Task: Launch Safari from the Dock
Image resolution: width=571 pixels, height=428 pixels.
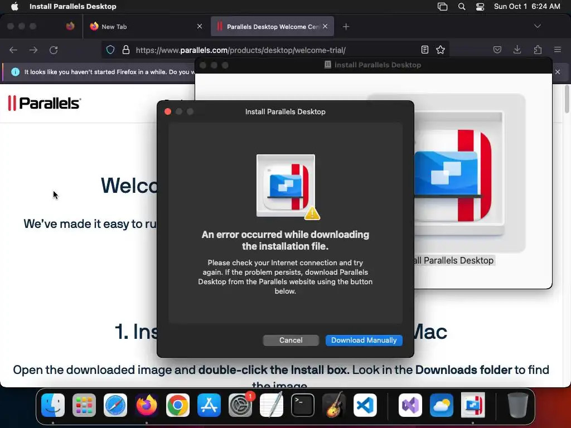Action: point(115,405)
